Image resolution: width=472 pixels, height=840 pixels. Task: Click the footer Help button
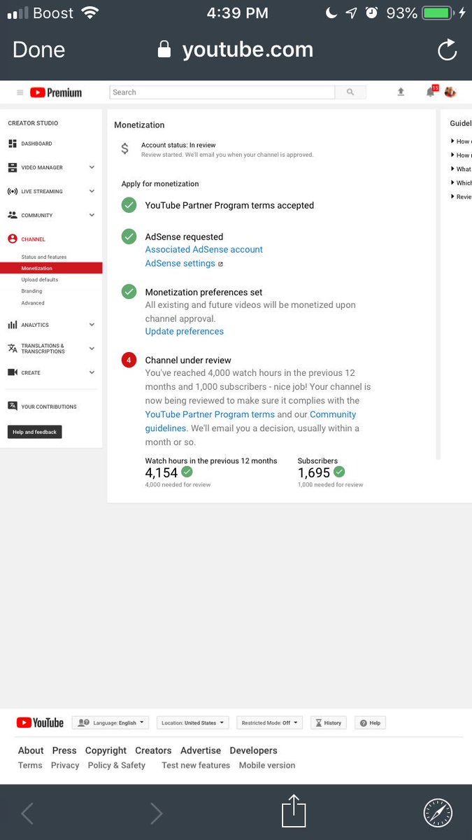click(x=370, y=723)
